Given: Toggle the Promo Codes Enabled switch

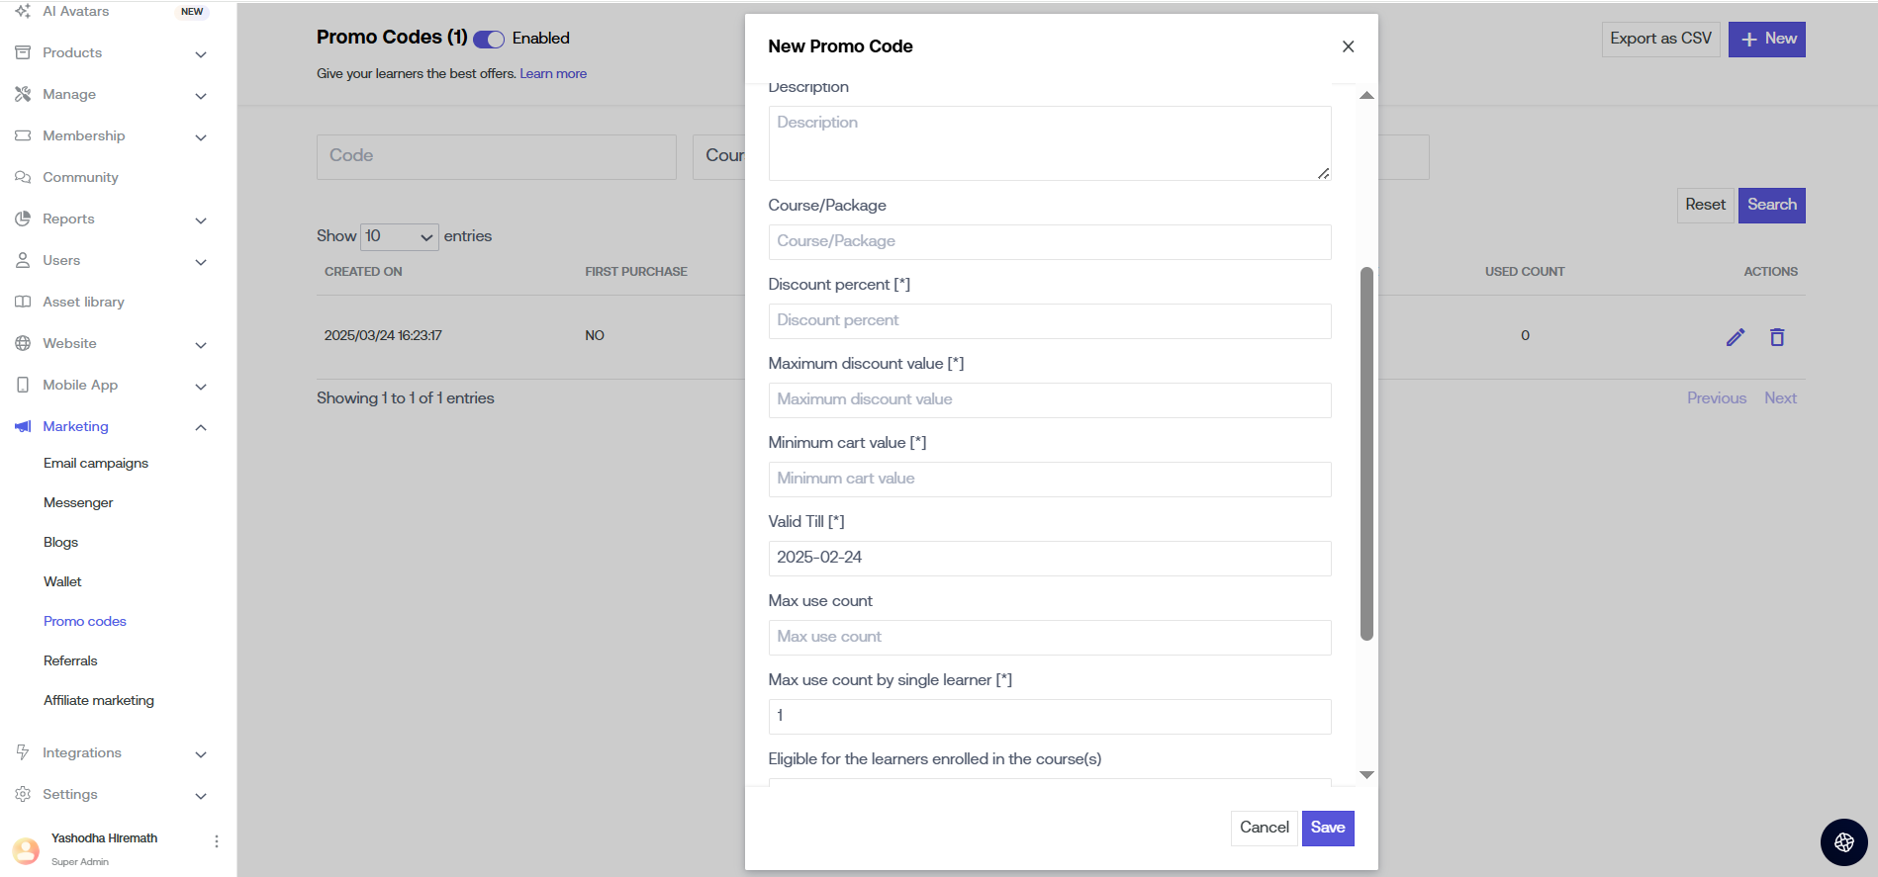Looking at the screenshot, I should tap(489, 40).
